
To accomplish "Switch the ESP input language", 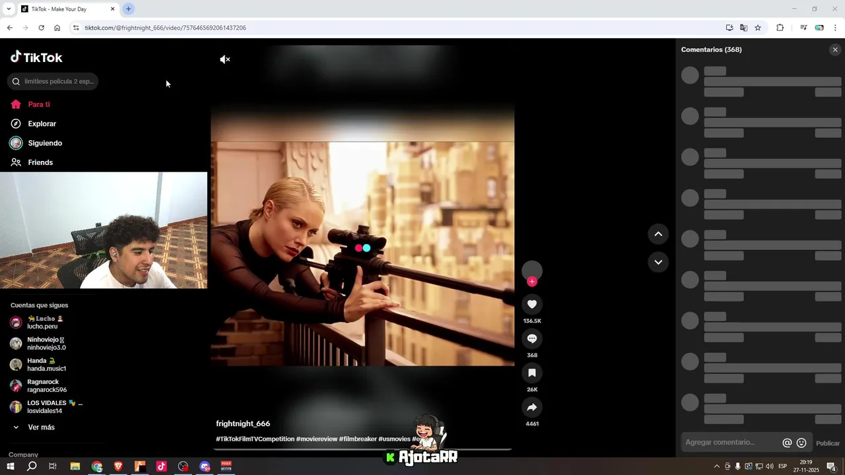I will (783, 466).
